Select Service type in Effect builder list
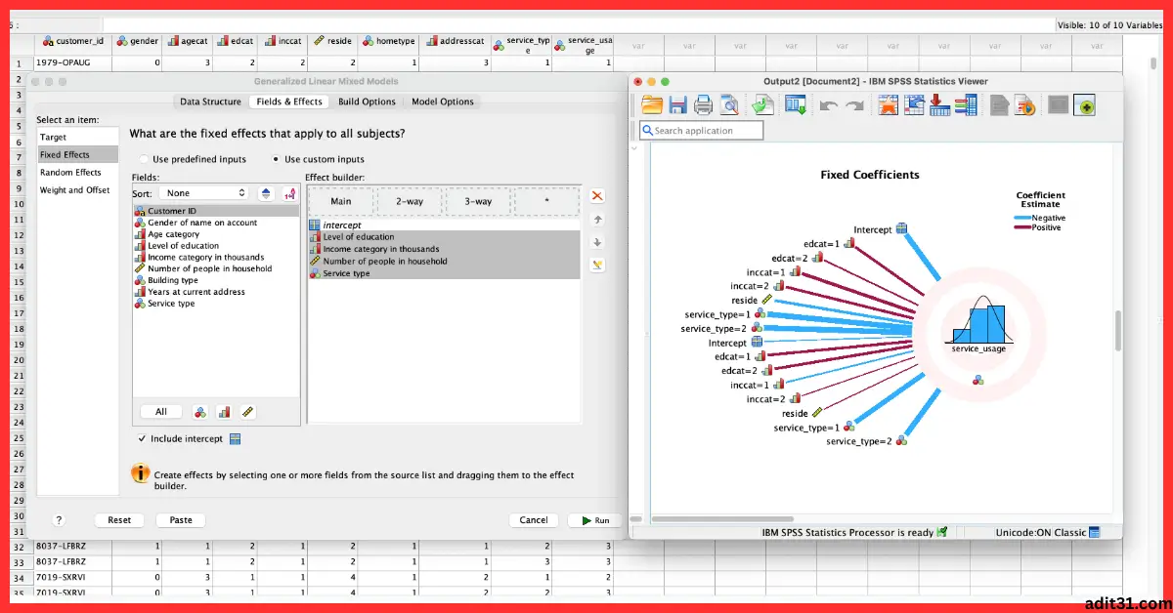The width and height of the screenshot is (1173, 613). (x=444, y=273)
